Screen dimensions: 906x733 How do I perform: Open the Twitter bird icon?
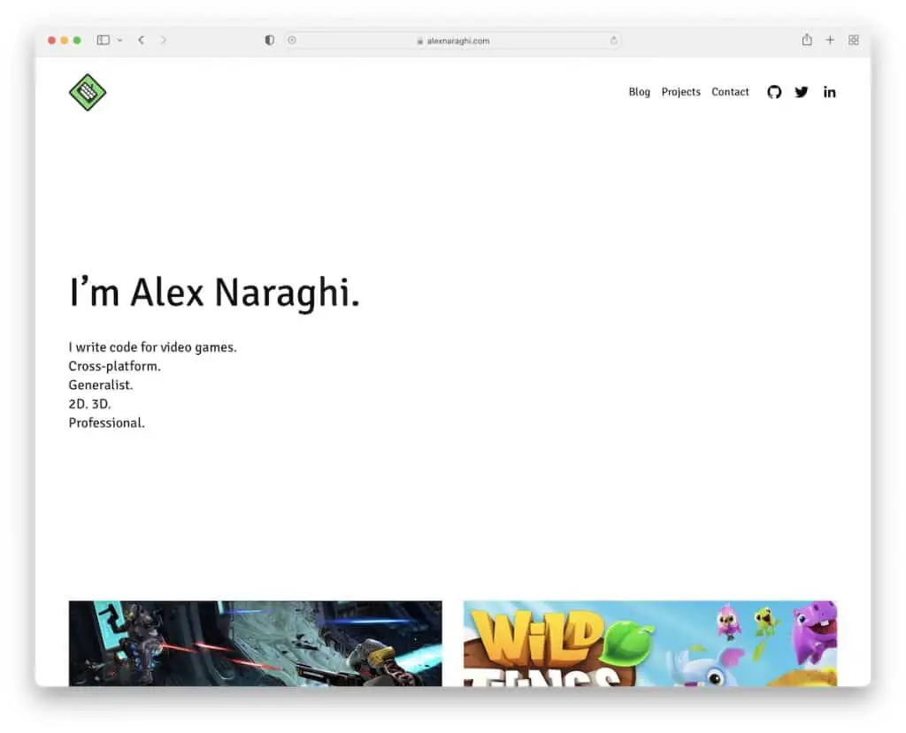pyautogui.click(x=802, y=92)
